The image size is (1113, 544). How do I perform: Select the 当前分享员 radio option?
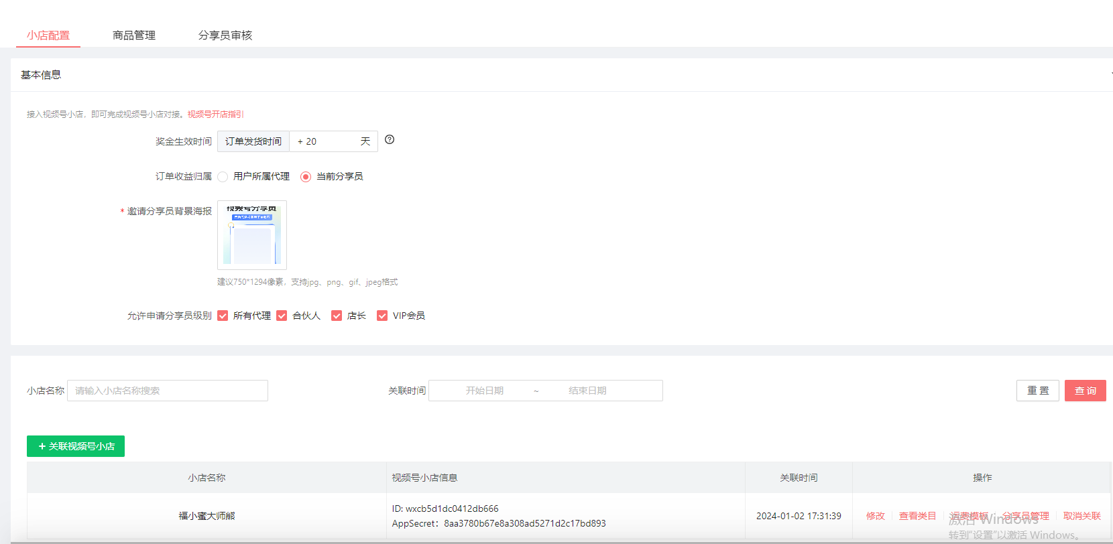click(306, 177)
